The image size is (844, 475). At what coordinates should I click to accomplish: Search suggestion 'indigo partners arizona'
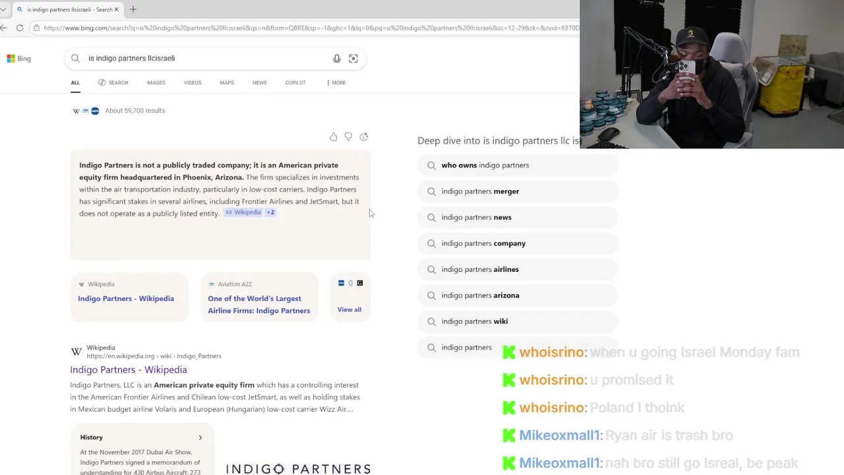[x=518, y=296]
